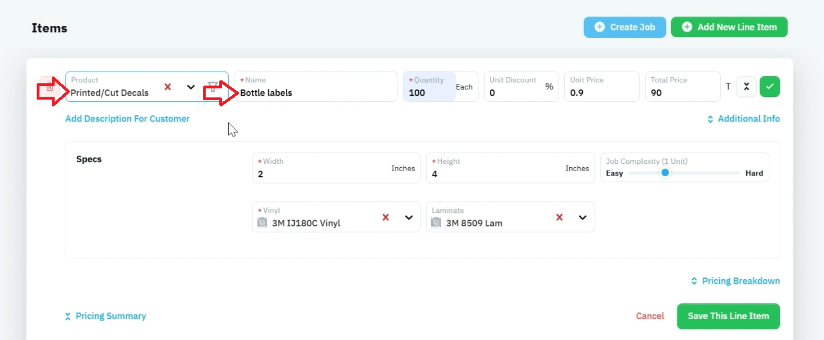Image resolution: width=824 pixels, height=340 pixels.
Task: Click the Unit Discount field
Action: [521, 87]
